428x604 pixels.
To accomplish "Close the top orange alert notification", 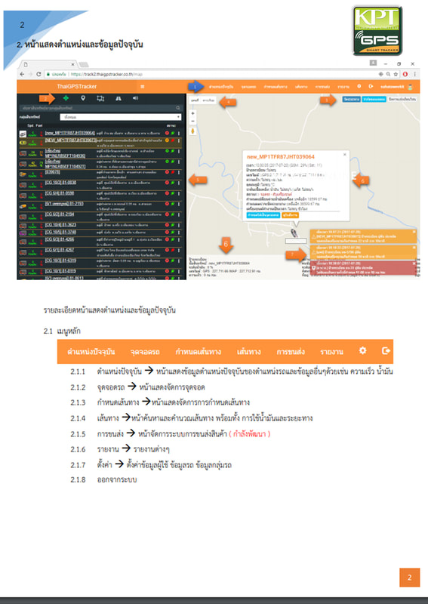I will [414, 232].
